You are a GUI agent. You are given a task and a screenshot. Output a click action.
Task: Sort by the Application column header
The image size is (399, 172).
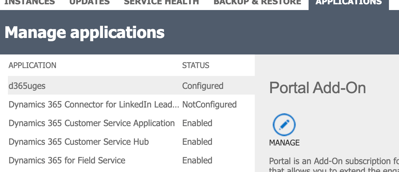click(x=32, y=66)
